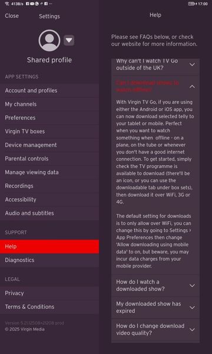Expand 'Why can't I watch TV Go' question
The width and height of the screenshot is (212, 354).
(x=155, y=65)
